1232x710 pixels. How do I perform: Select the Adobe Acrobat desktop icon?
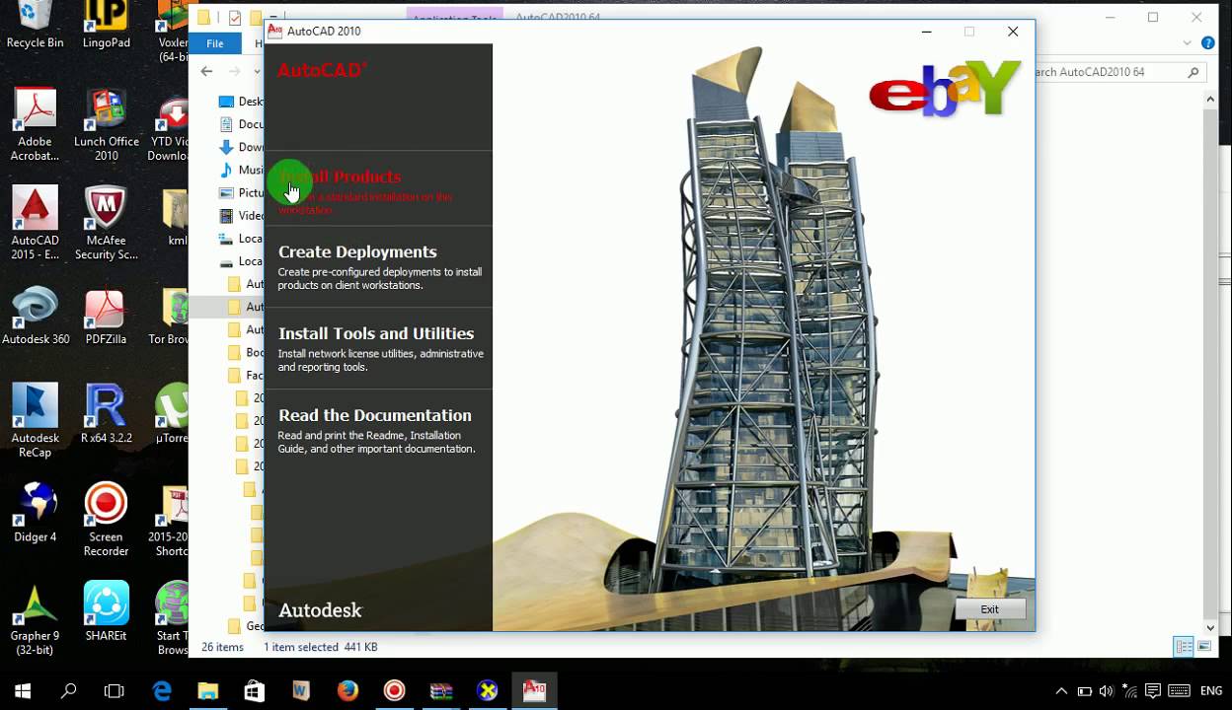point(35,124)
